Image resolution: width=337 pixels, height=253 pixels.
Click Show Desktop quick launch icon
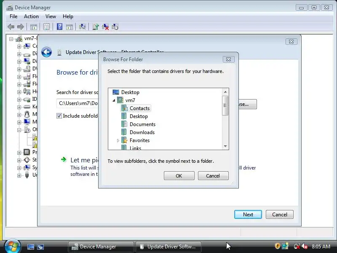[x=30, y=247]
